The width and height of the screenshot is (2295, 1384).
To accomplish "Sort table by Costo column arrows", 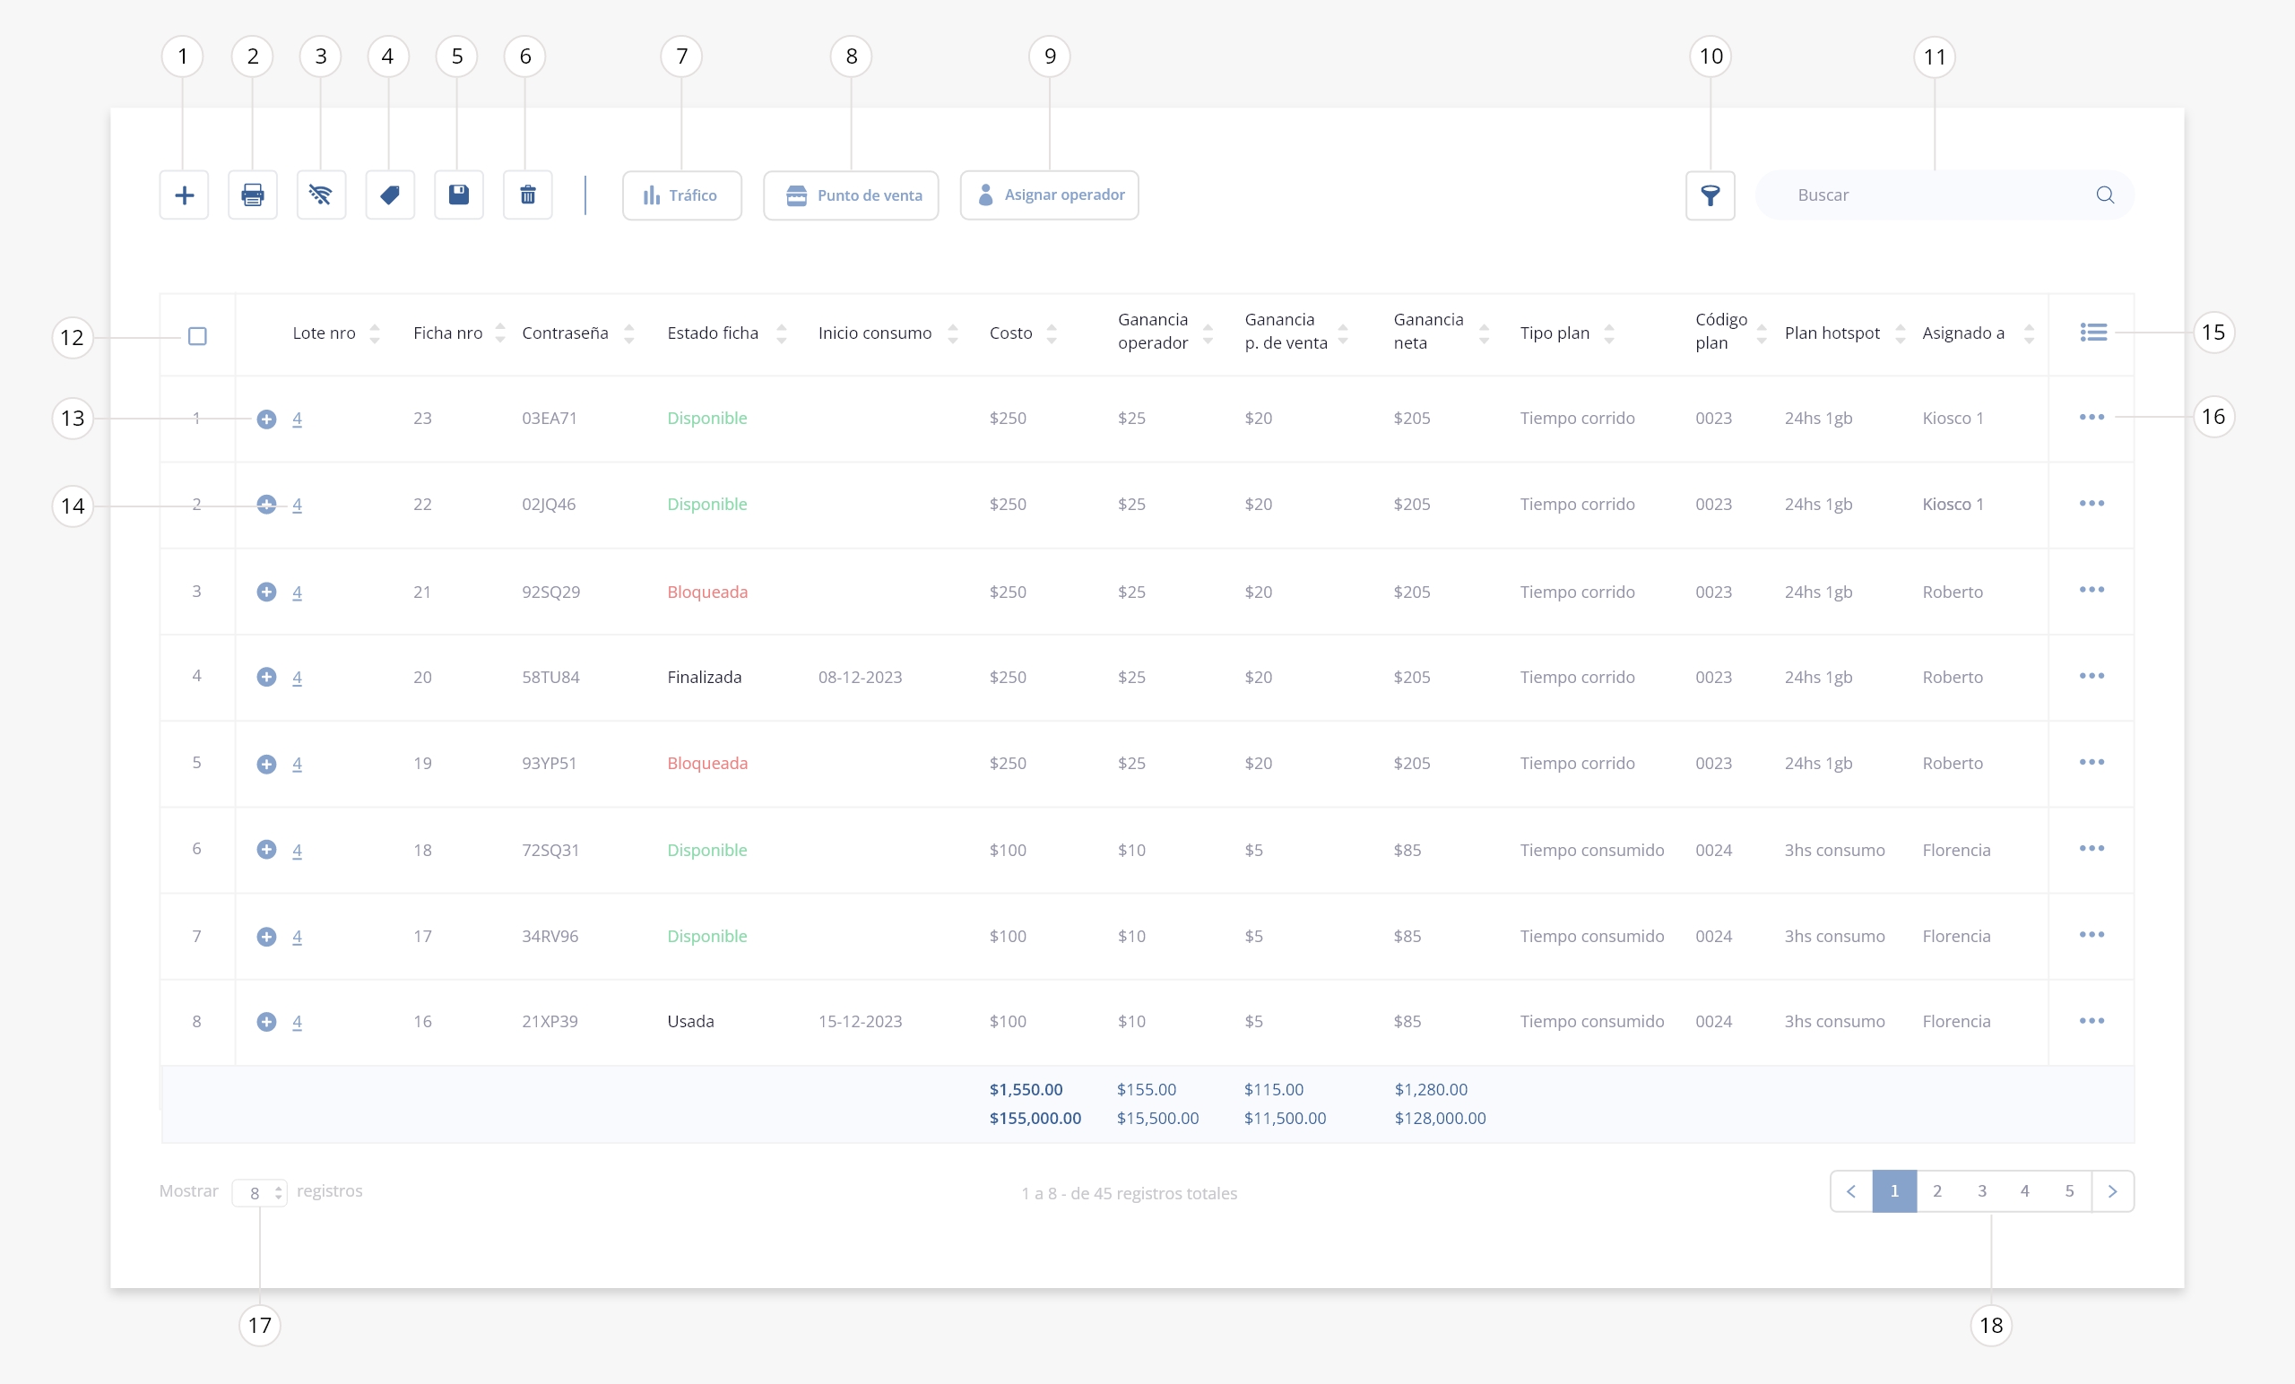I will [1052, 333].
